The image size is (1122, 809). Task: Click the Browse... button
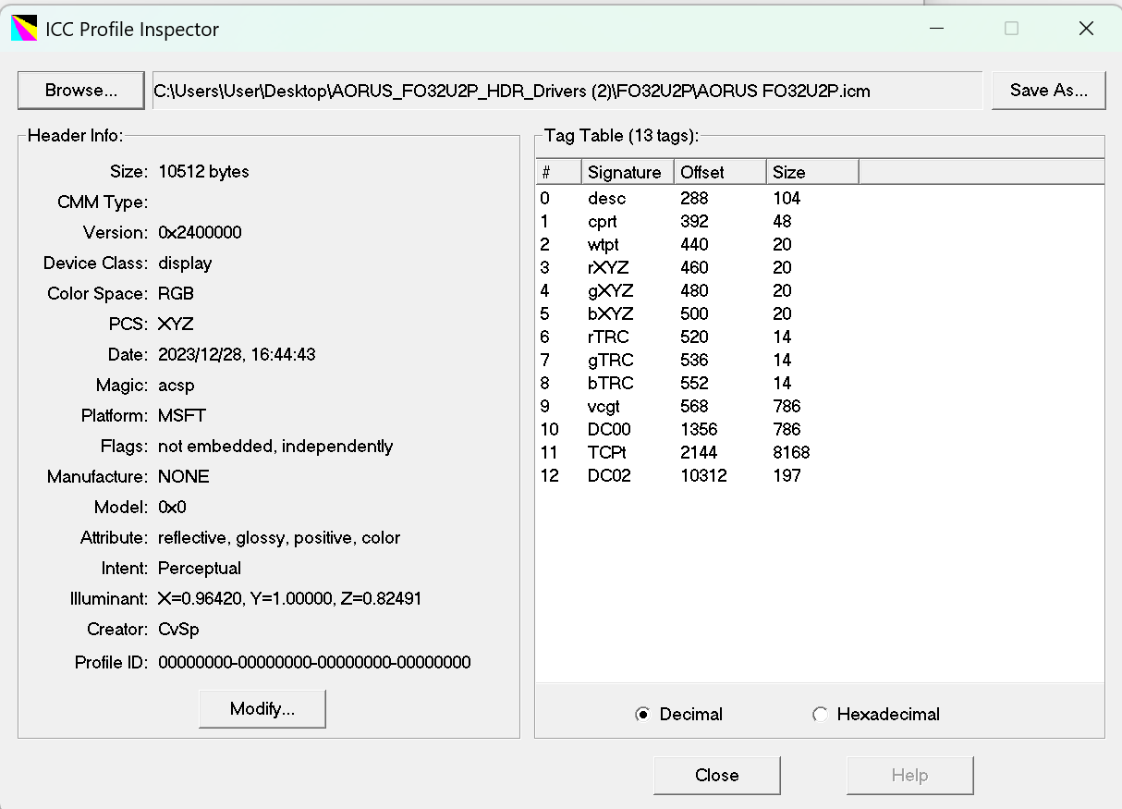[80, 90]
